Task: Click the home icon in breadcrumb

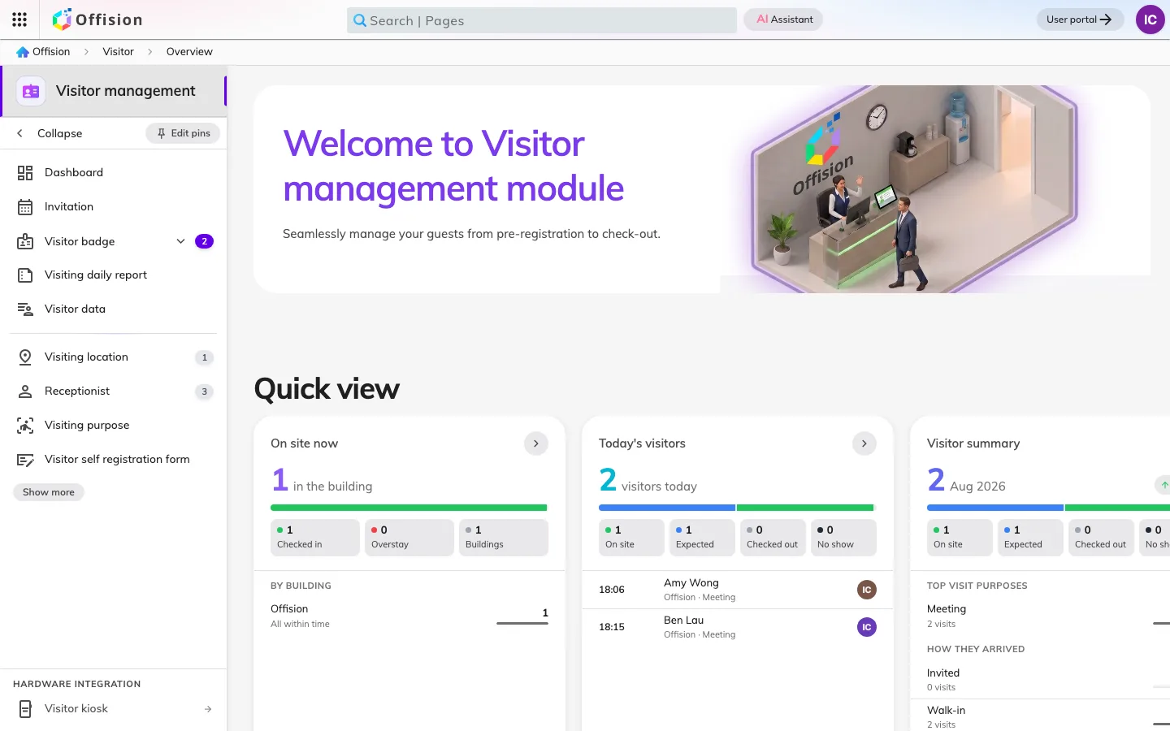Action: [23, 51]
